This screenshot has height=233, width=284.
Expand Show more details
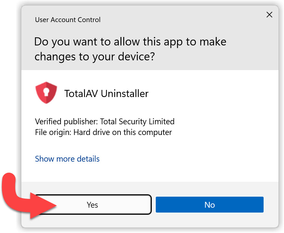coord(67,159)
